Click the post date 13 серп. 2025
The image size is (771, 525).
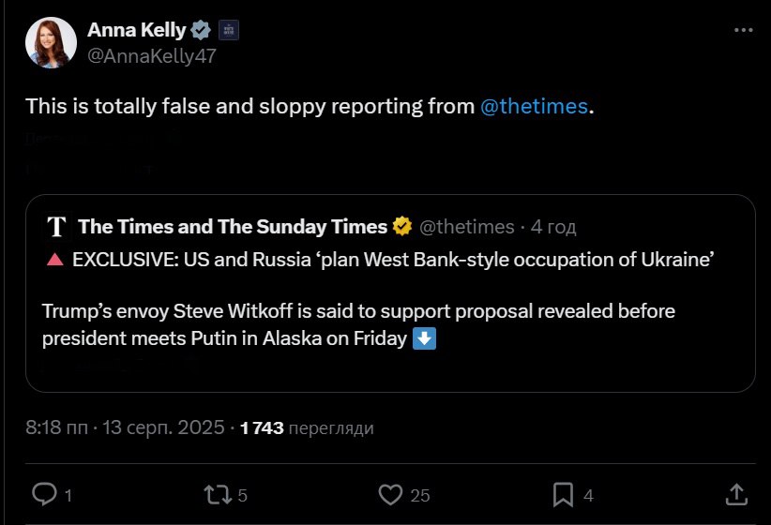(162, 428)
